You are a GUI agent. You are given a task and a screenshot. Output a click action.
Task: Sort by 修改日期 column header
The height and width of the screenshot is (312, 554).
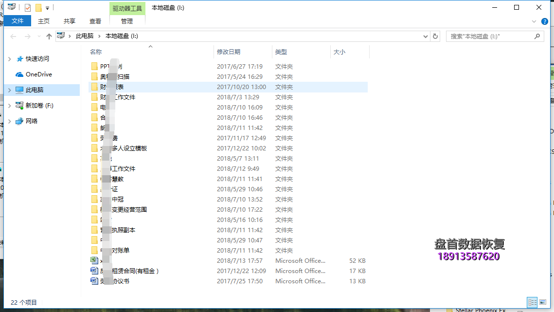click(x=229, y=52)
